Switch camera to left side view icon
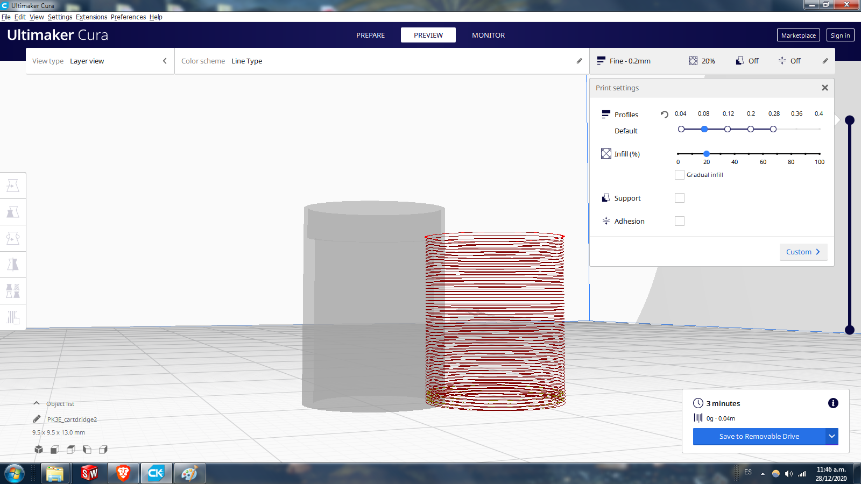The image size is (861, 484). coord(87,450)
